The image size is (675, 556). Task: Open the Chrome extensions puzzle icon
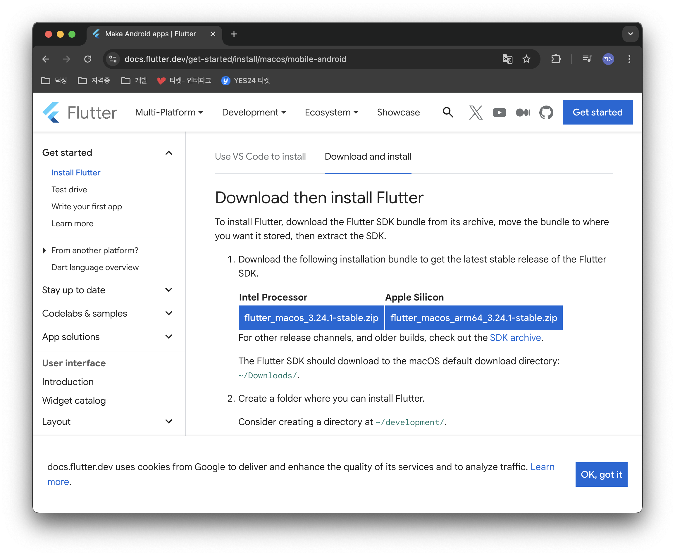(556, 59)
